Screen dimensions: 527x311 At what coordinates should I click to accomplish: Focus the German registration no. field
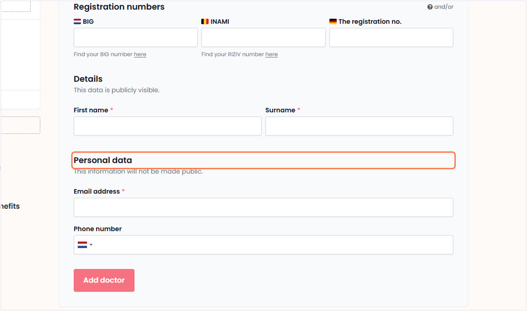tap(391, 38)
